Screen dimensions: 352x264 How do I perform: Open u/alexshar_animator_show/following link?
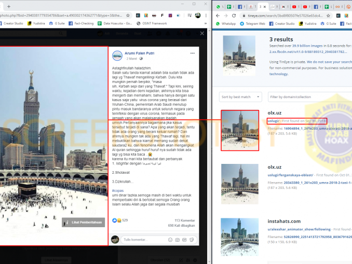coord(299,229)
